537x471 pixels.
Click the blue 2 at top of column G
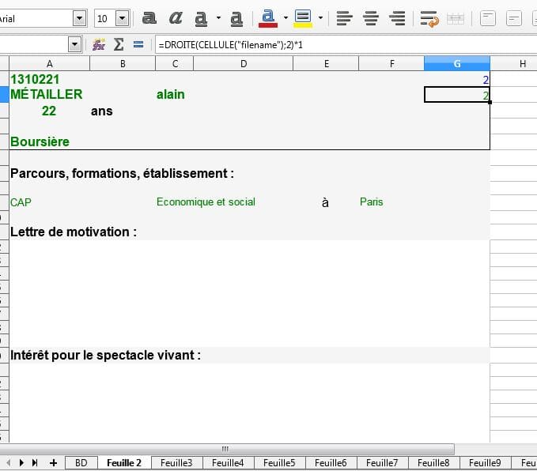pyautogui.click(x=457, y=80)
